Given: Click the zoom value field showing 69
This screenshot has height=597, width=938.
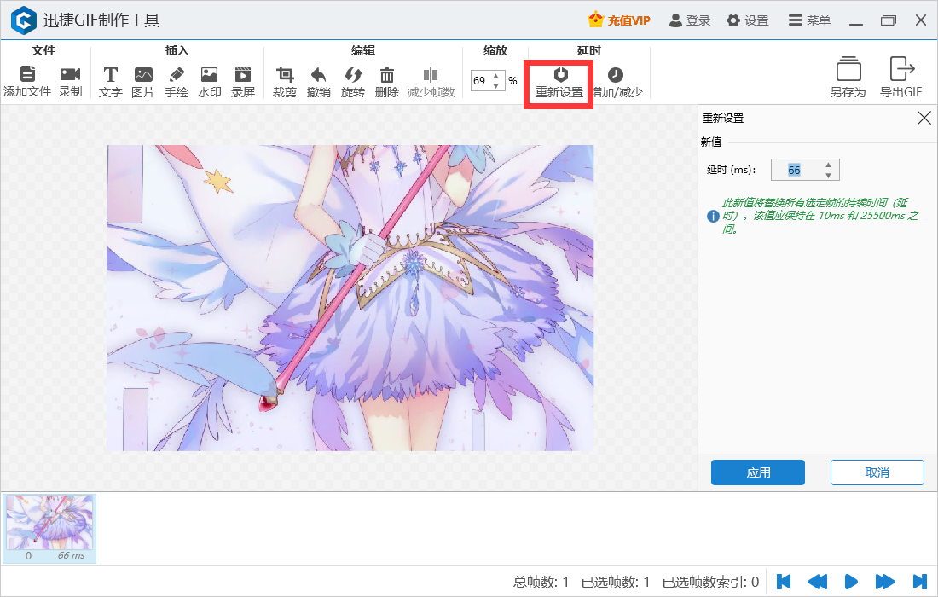Looking at the screenshot, I should click(x=481, y=81).
